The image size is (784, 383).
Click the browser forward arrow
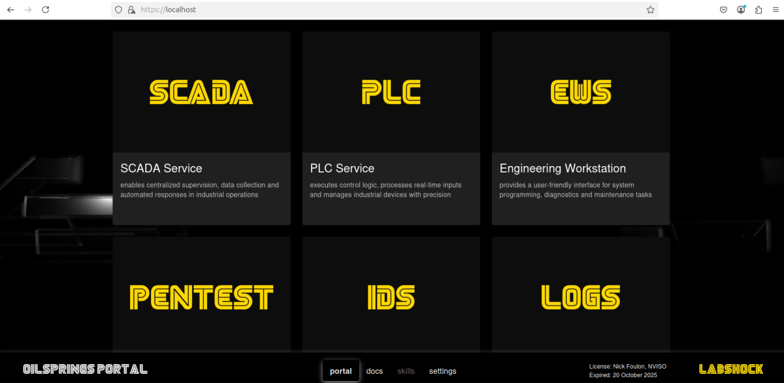tap(28, 10)
